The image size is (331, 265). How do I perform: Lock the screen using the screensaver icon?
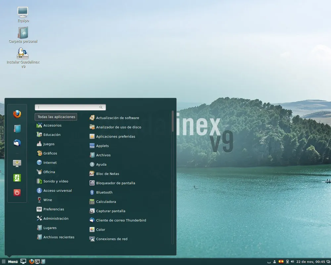tap(17, 163)
